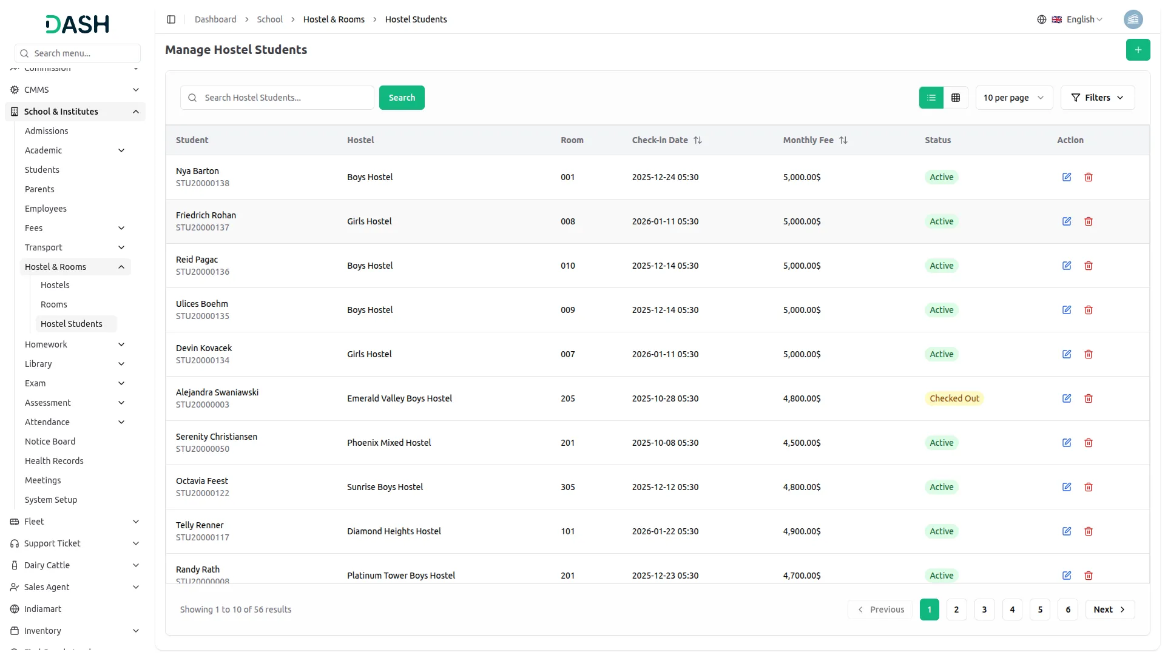
Task: Switch to list view
Action: pyautogui.click(x=931, y=98)
